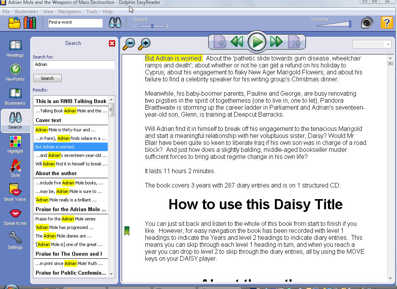Open the Headings panel
This screenshot has height=289, width=397.
(x=15, y=49)
